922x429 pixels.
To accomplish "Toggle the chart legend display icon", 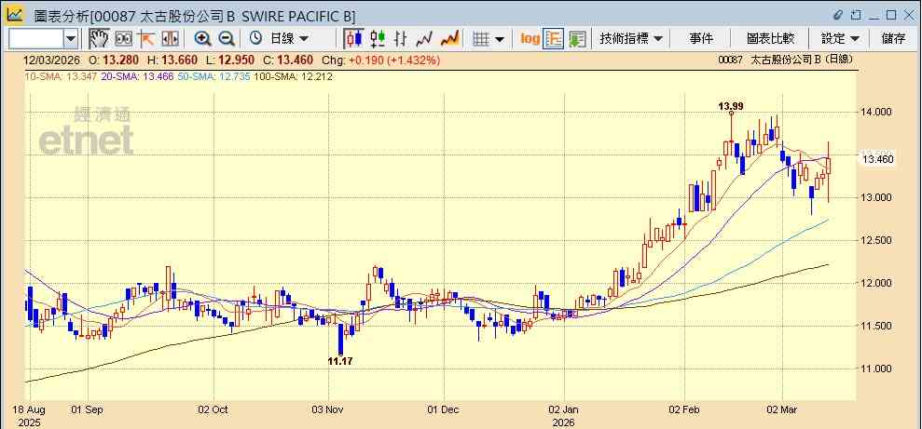I will 554,39.
